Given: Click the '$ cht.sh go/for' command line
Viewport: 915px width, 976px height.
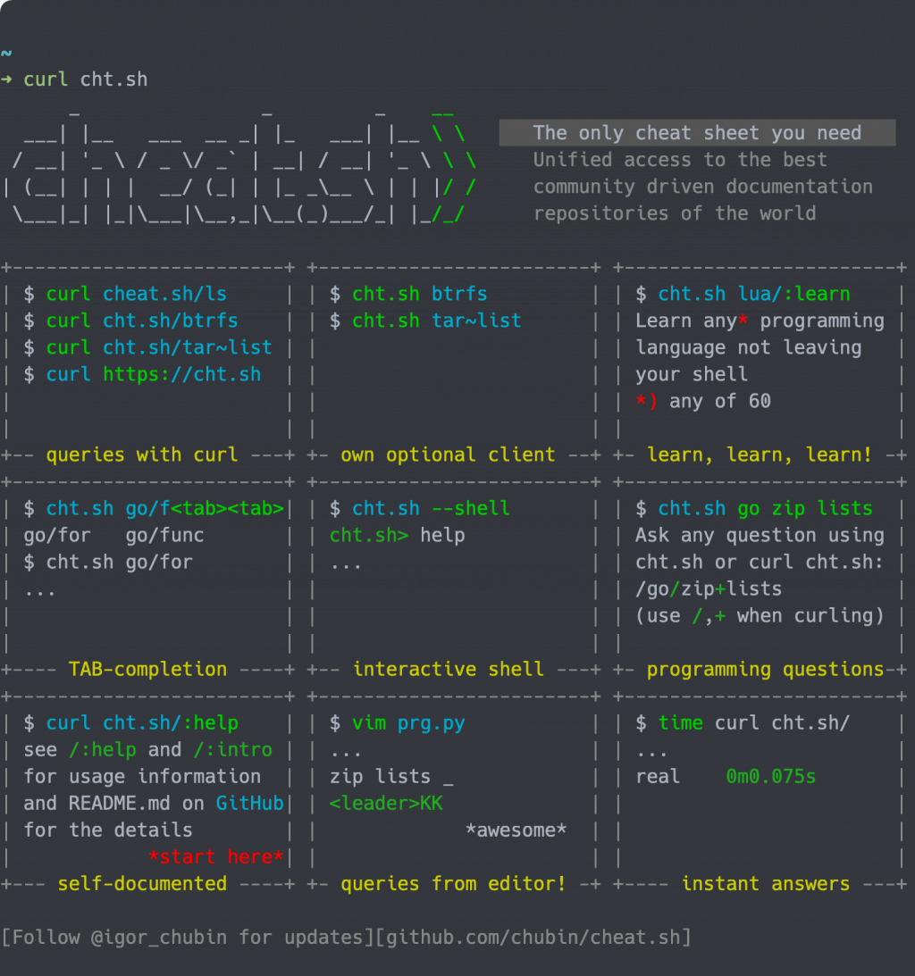Looking at the screenshot, I should (x=108, y=562).
